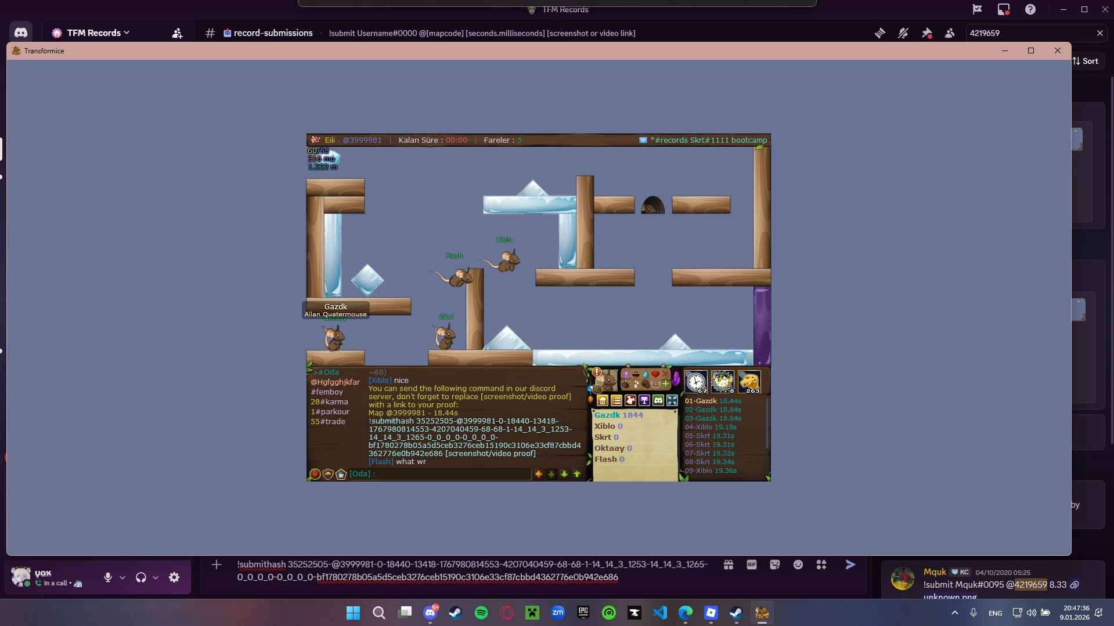Click record entry 01-Gazdk 18.44s
Screen dimensions: 1114x626
713,401
